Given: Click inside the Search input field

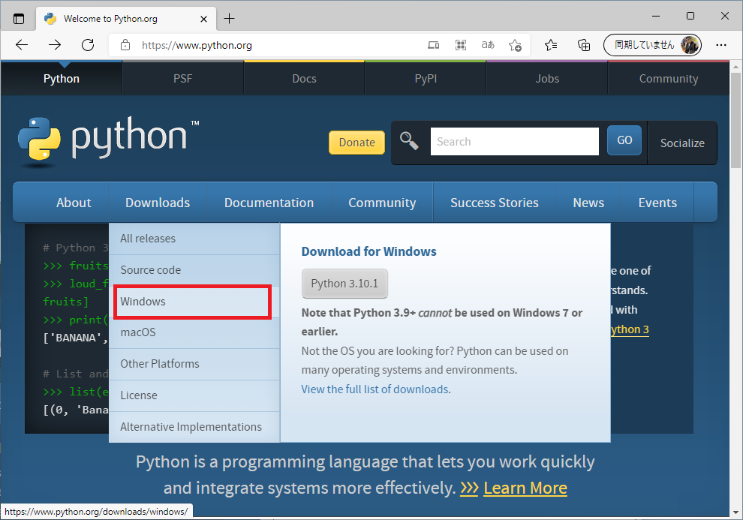Looking at the screenshot, I should click(x=513, y=141).
